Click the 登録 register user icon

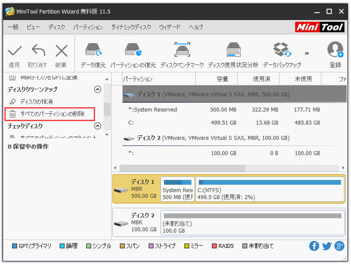pos(335,49)
